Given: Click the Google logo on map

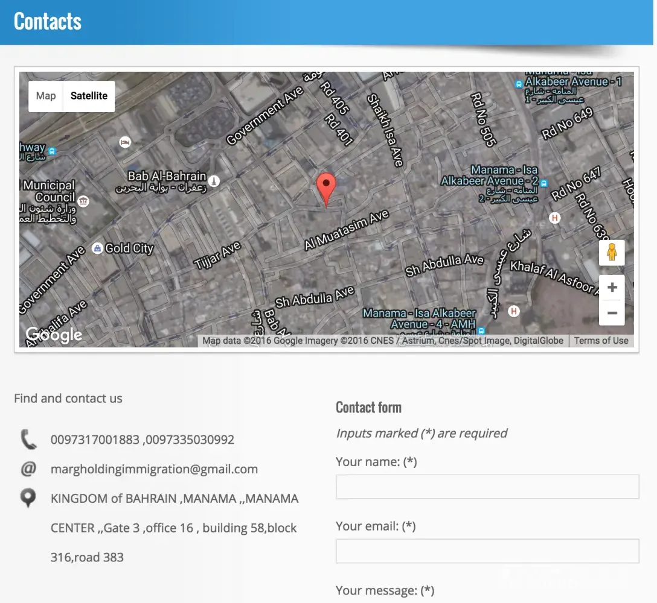Looking at the screenshot, I should tap(54, 335).
